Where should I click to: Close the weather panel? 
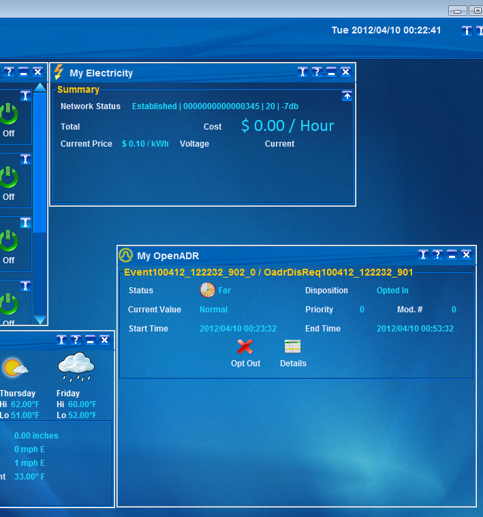[104, 340]
